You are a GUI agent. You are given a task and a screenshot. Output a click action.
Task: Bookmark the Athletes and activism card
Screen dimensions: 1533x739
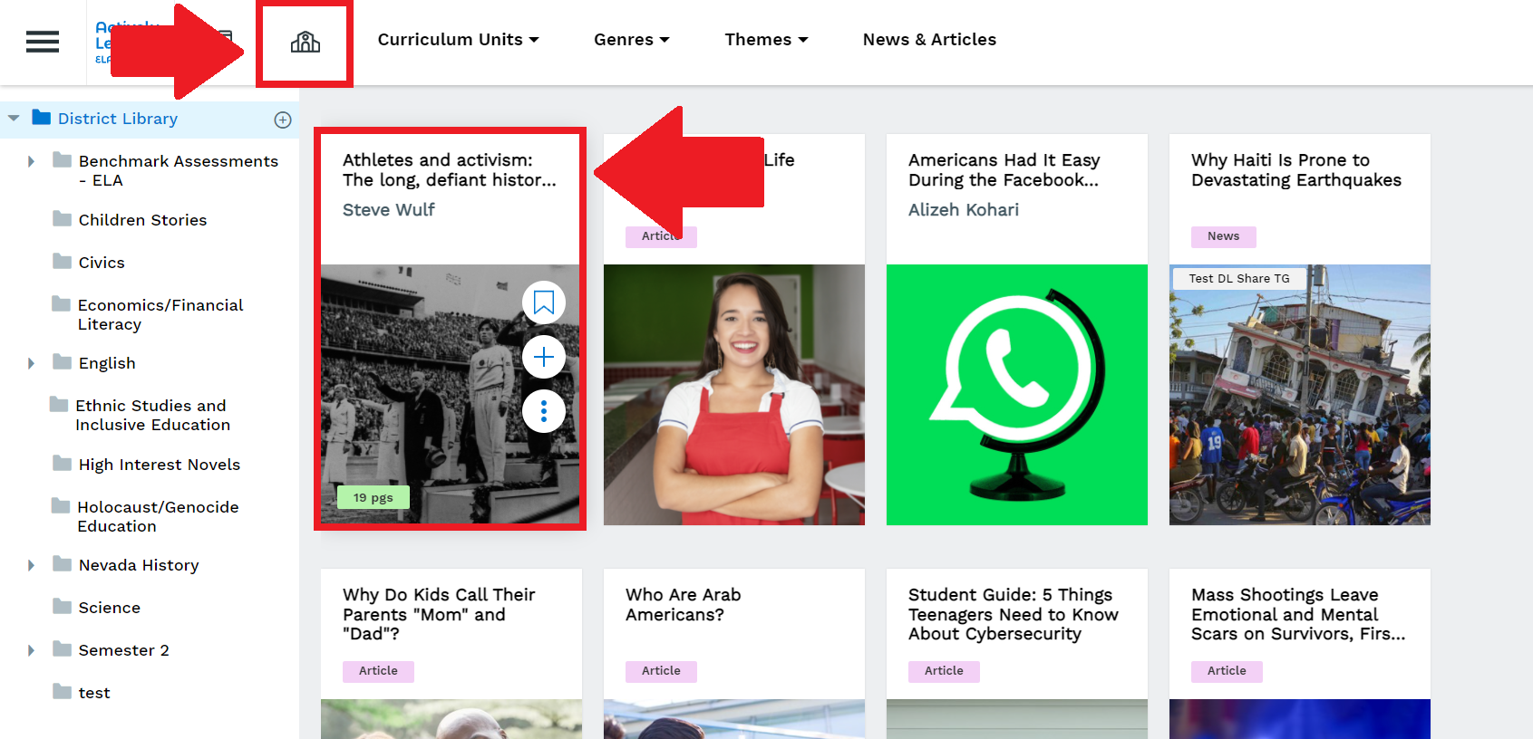[x=544, y=302]
